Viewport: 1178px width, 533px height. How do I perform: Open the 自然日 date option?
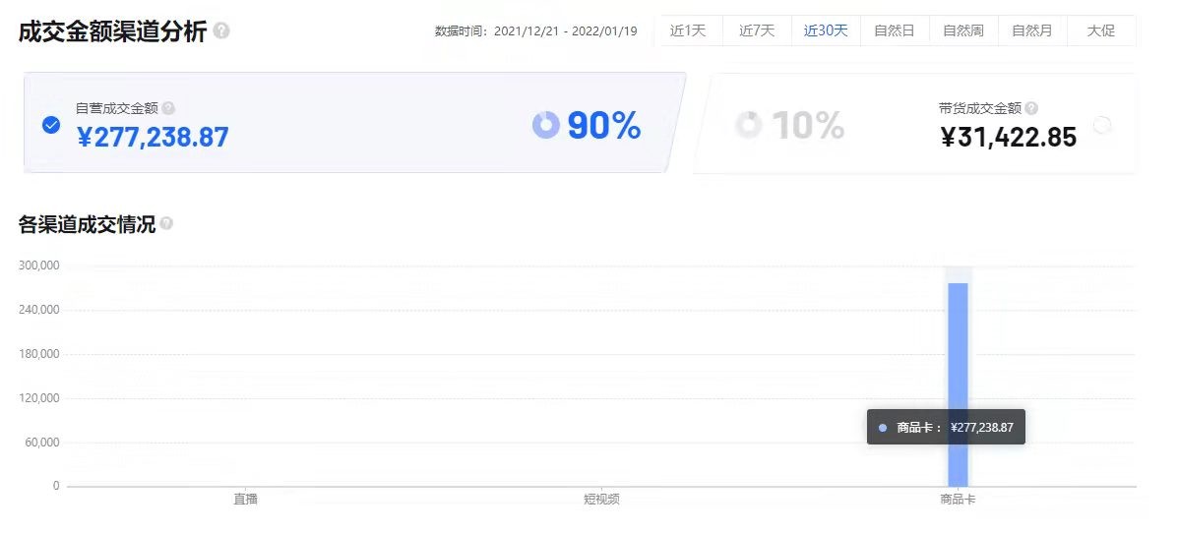coord(894,30)
